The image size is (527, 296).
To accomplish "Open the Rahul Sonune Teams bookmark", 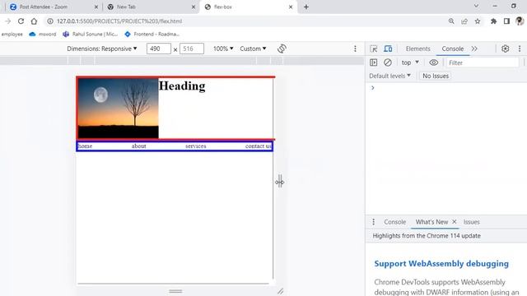I will click(x=90, y=34).
